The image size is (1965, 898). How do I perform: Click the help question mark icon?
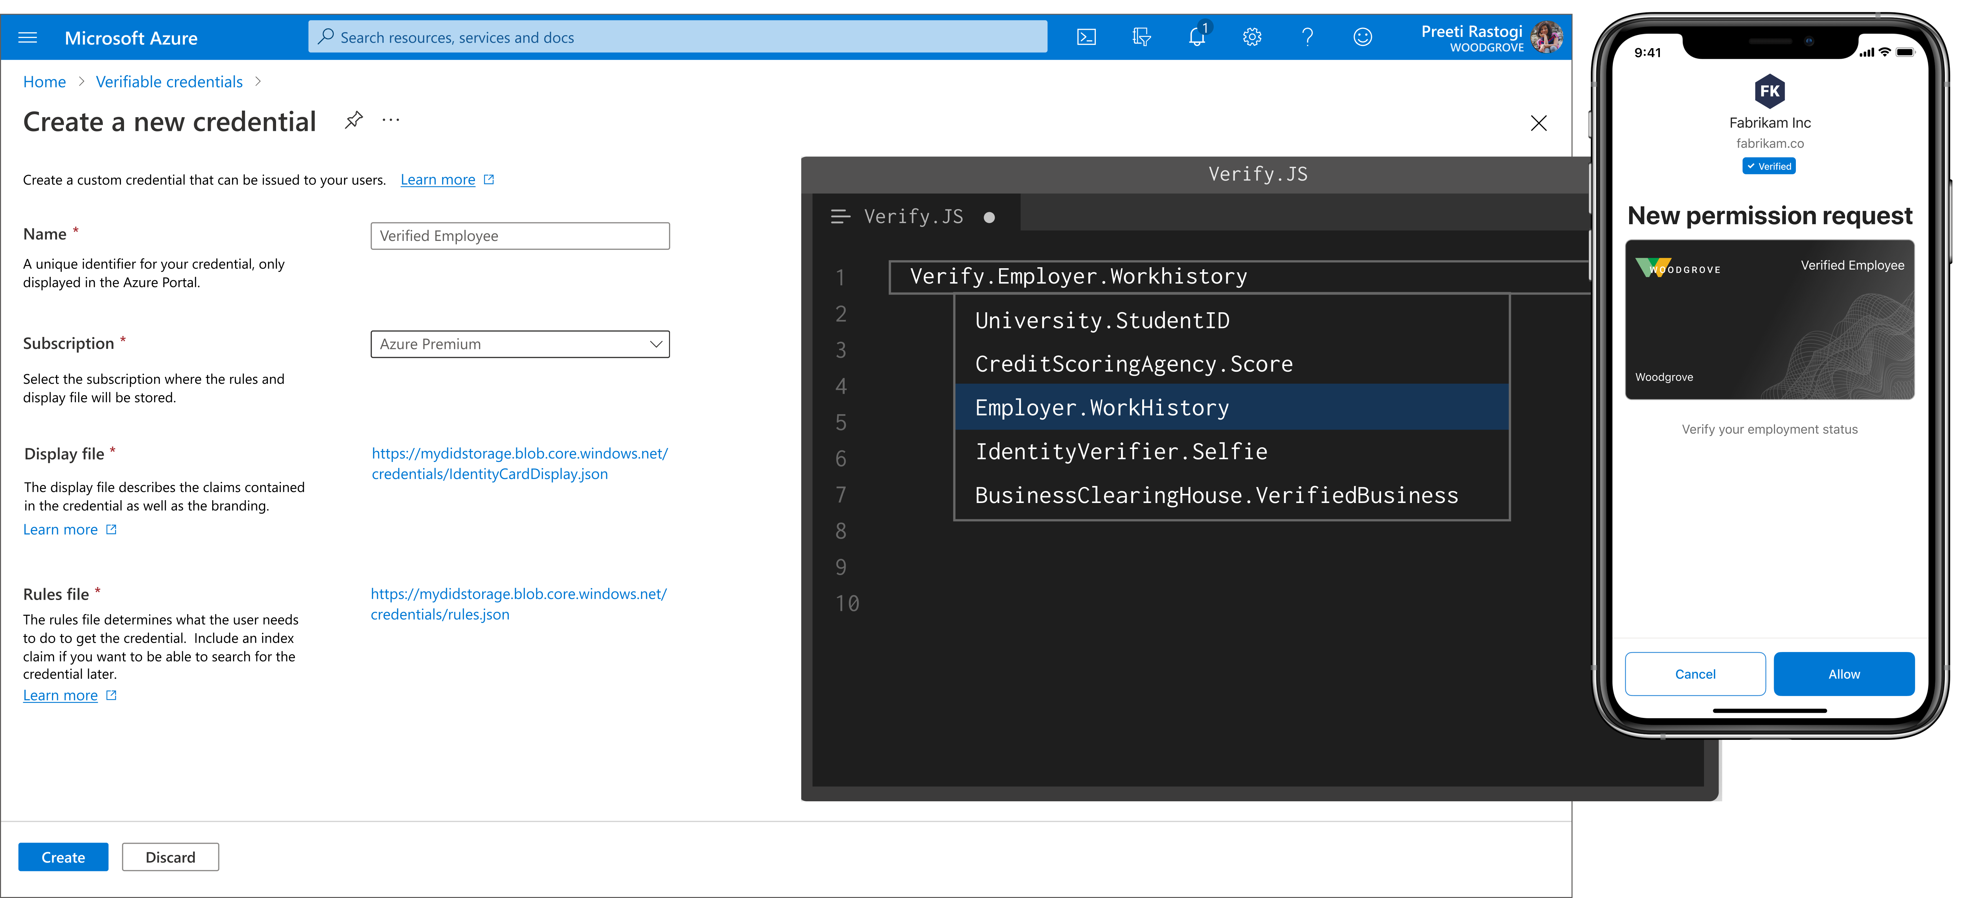click(x=1308, y=37)
